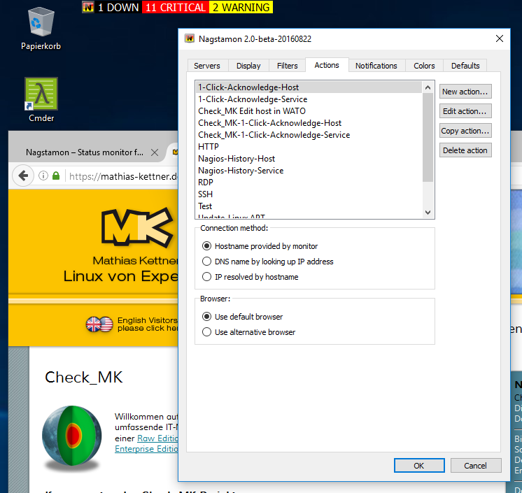Open the Papierkorb recycle bin icon
This screenshot has height=493, width=522.
[x=41, y=29]
